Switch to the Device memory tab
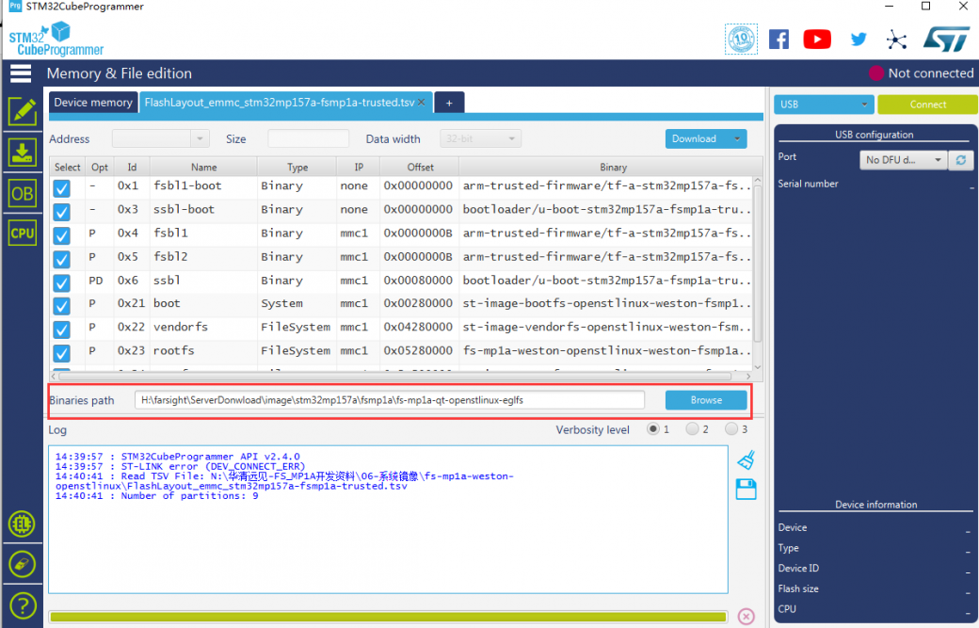The image size is (979, 628). (x=93, y=103)
